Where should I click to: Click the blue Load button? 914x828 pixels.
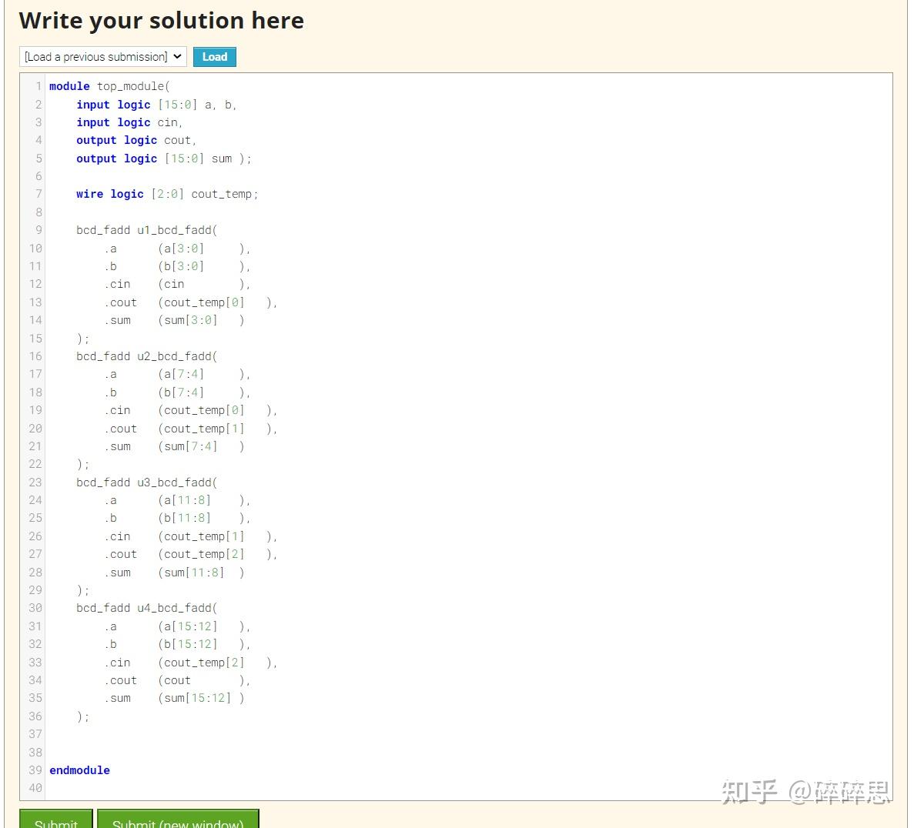pos(214,56)
